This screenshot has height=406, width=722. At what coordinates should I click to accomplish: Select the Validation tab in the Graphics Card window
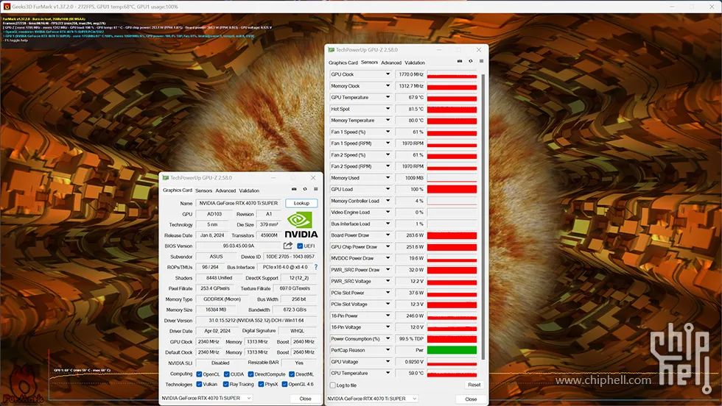coord(249,190)
